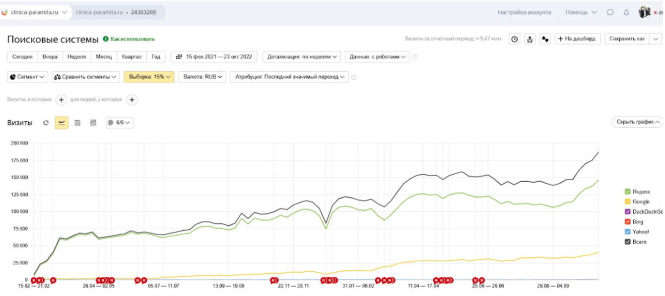The width and height of the screenshot is (665, 296).
Task: Select the Сегодня period tab
Action: tap(22, 57)
